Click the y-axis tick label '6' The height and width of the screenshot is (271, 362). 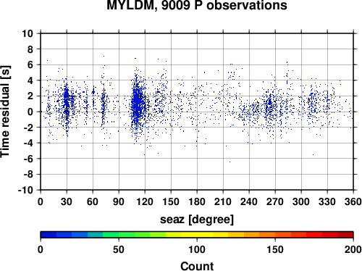tap(30, 64)
